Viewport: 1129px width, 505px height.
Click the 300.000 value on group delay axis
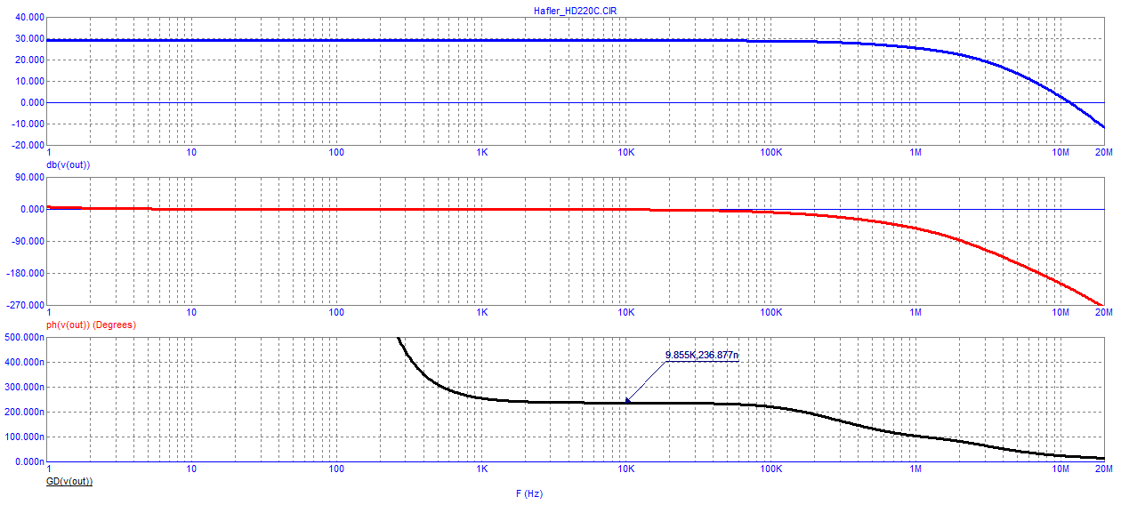tap(27, 388)
